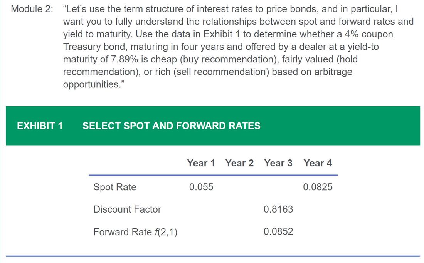Click the words 'fairly valued (hold'
The height and width of the screenshot is (263, 424).
[x=320, y=59]
